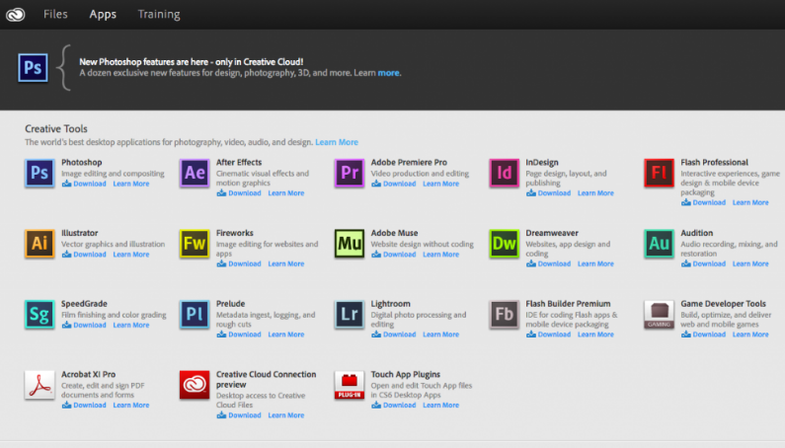Download Touch App Plugins
This screenshot has width=785, height=448.
(x=394, y=405)
